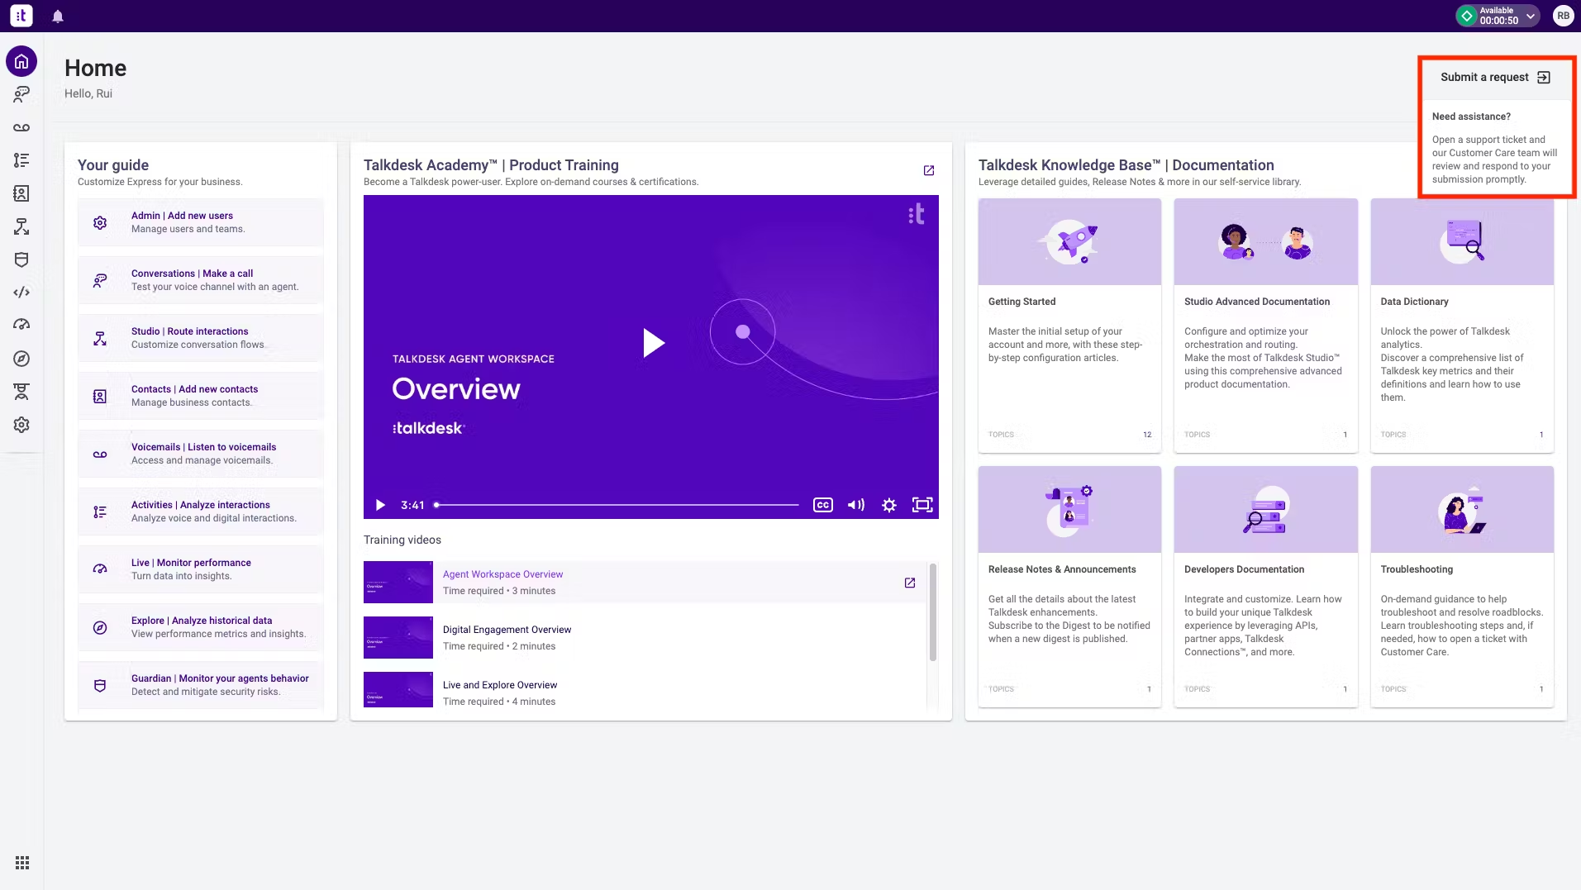Open Agent Workspace Overview external link icon
This screenshot has height=890, width=1581.
click(910, 583)
